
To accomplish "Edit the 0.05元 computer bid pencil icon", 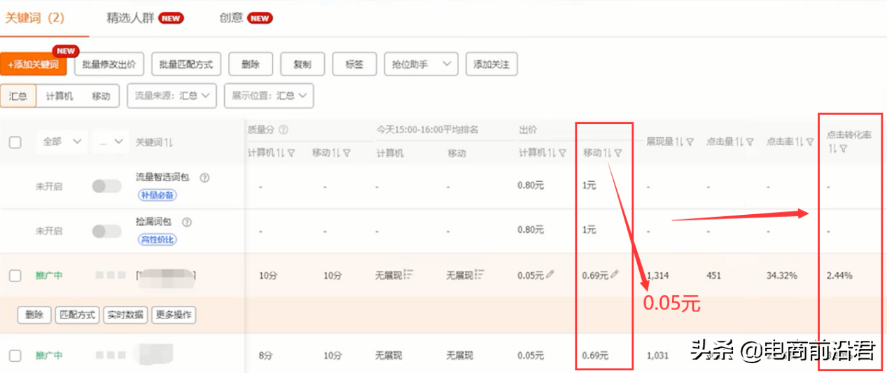I will [x=550, y=275].
